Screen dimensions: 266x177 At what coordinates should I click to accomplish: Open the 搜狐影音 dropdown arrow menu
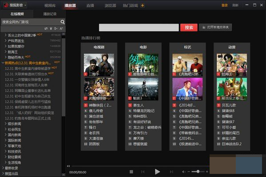(x=25, y=5)
